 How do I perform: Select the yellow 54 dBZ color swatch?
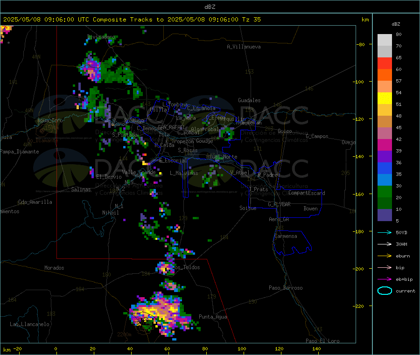pyautogui.click(x=385, y=98)
